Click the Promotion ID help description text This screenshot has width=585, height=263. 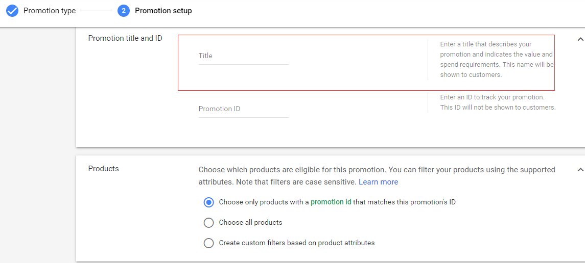click(497, 102)
